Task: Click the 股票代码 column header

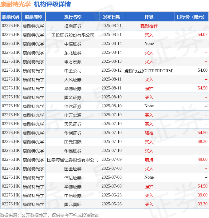Action: (x=11, y=17)
